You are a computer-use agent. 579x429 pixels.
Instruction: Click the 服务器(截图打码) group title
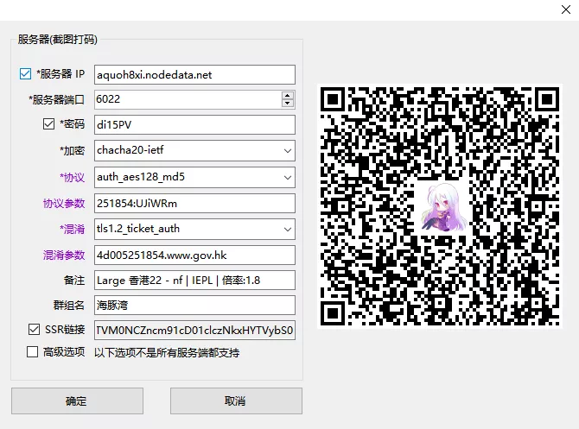[57, 40]
